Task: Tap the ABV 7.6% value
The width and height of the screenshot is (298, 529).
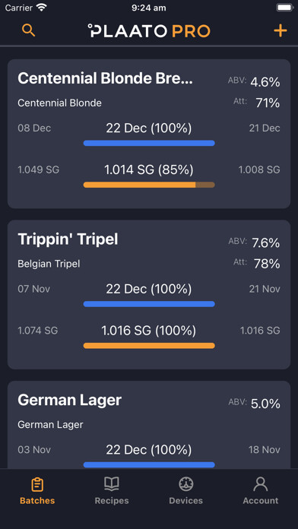Action: pyautogui.click(x=265, y=243)
